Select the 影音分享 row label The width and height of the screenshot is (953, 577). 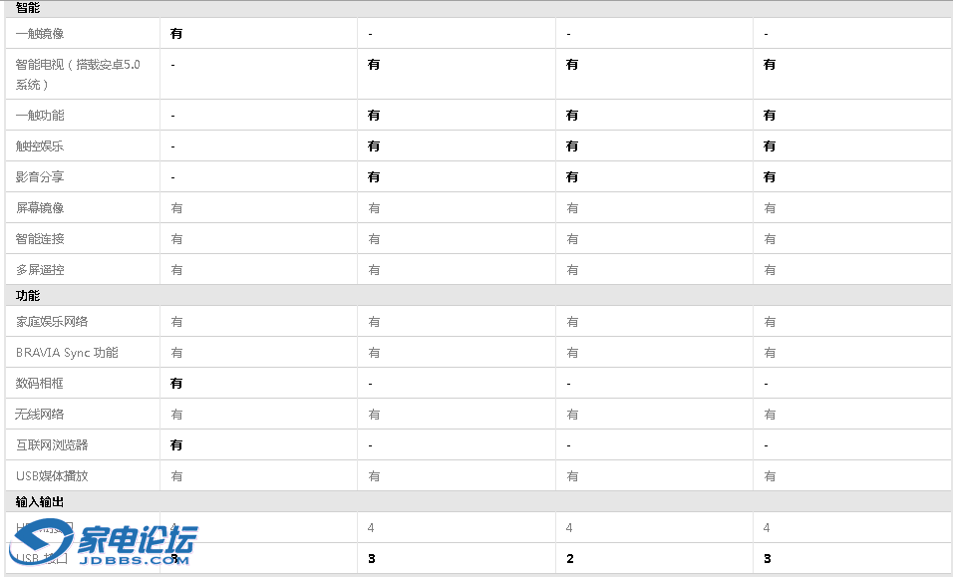[x=40, y=177]
